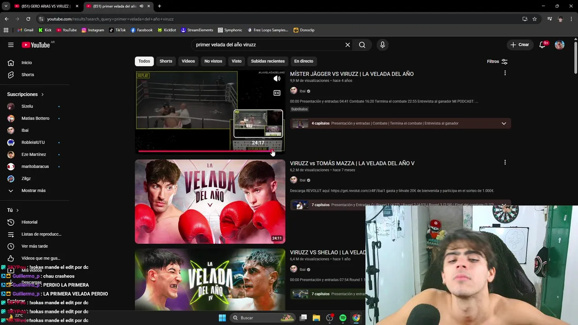The image size is (578, 325).
Task: Open the Gmail bookmark
Action: click(x=25, y=30)
